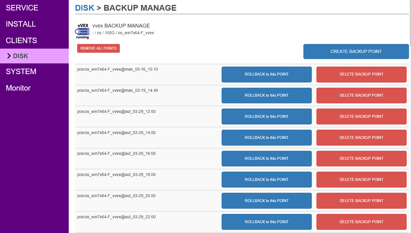Delete the man_03-16_15:10 backup point
411x233 pixels.
coord(361,74)
